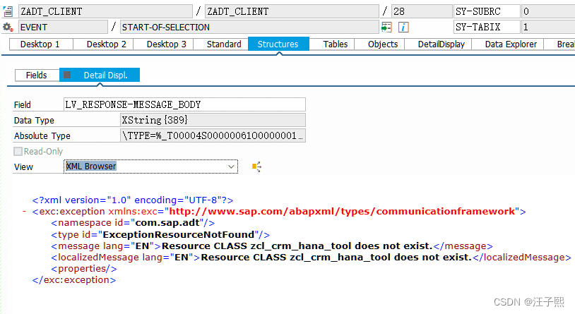Toggle the Read-Only checkbox
The image size is (575, 314).
pyautogui.click(x=18, y=151)
